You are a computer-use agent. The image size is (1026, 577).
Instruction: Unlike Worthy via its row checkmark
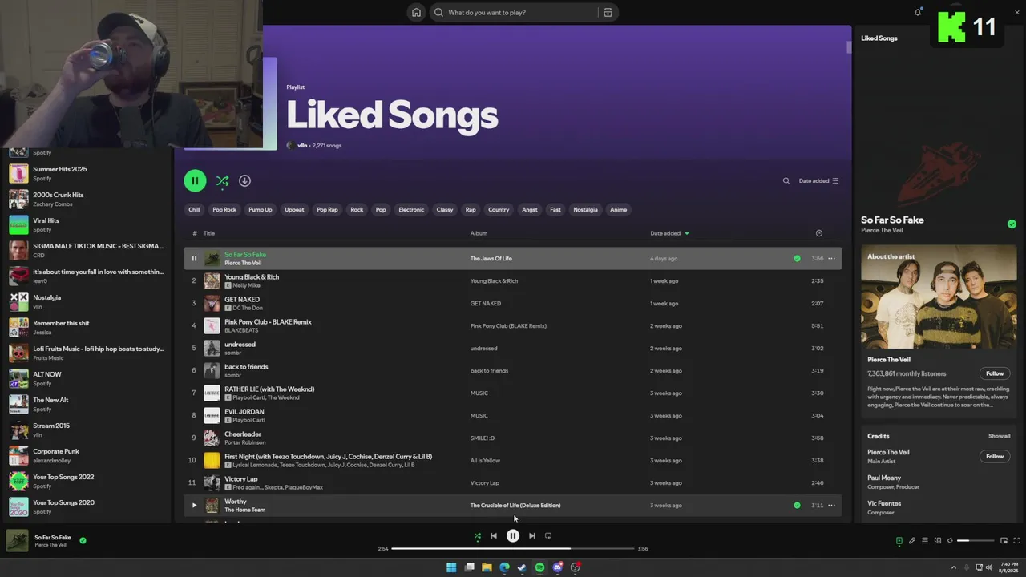797,505
